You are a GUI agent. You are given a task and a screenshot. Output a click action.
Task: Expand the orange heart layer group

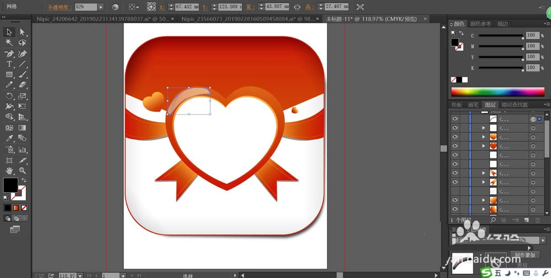click(484, 137)
